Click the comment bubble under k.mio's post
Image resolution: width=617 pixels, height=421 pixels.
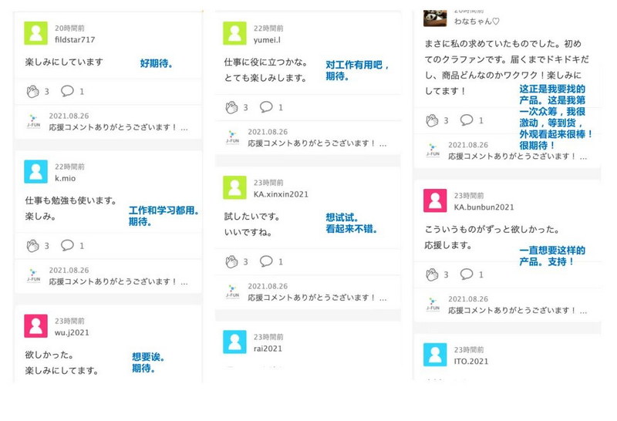67,245
